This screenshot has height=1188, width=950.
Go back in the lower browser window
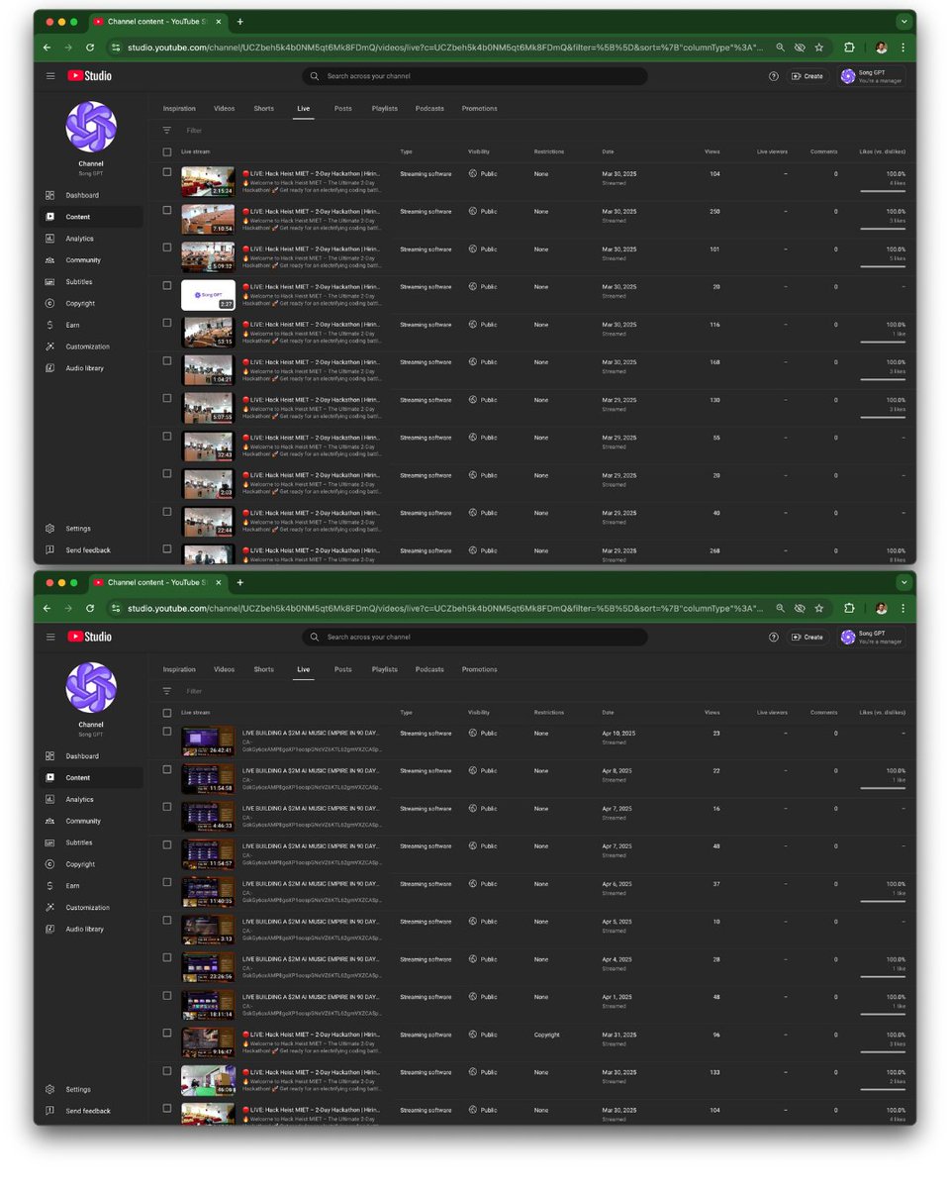[x=47, y=609]
